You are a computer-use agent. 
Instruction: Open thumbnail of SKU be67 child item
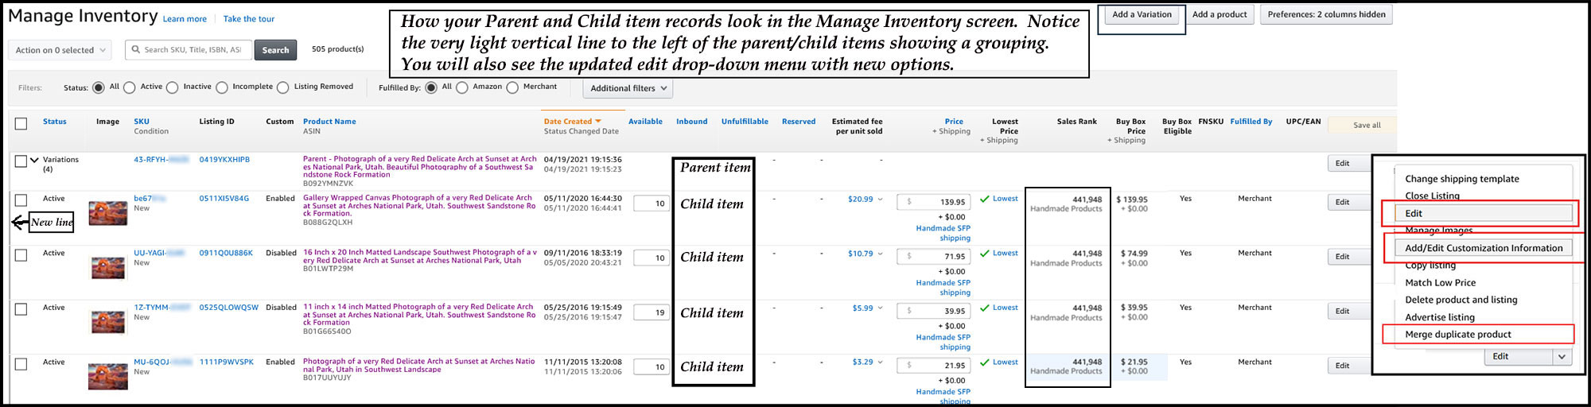[x=107, y=213]
